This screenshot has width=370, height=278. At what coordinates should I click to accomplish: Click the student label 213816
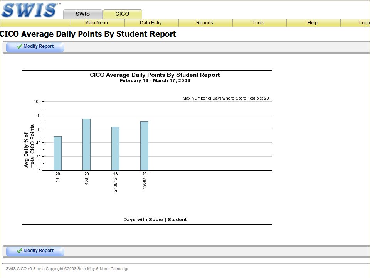click(115, 185)
